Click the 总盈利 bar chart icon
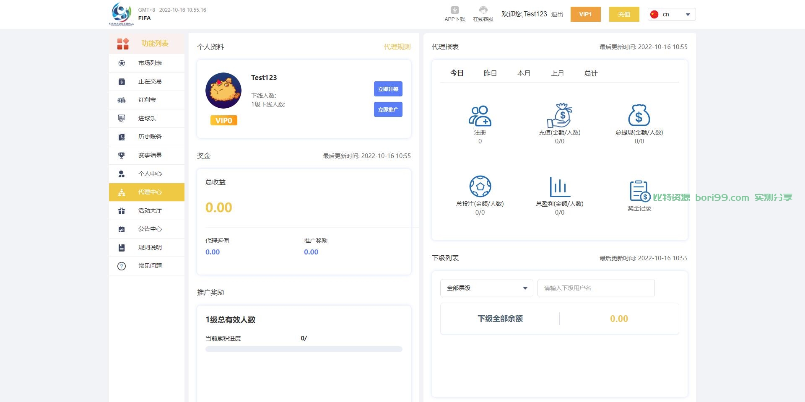Viewport: 805px width, 402px height. [x=560, y=187]
